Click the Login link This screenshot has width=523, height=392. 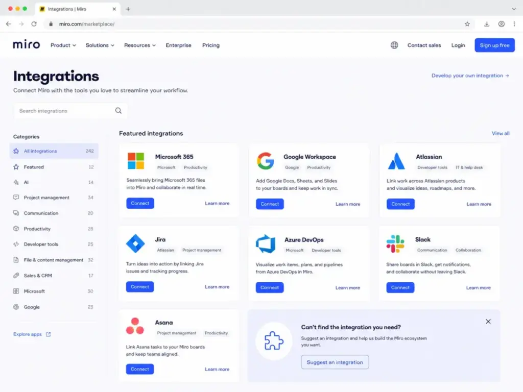tap(458, 45)
